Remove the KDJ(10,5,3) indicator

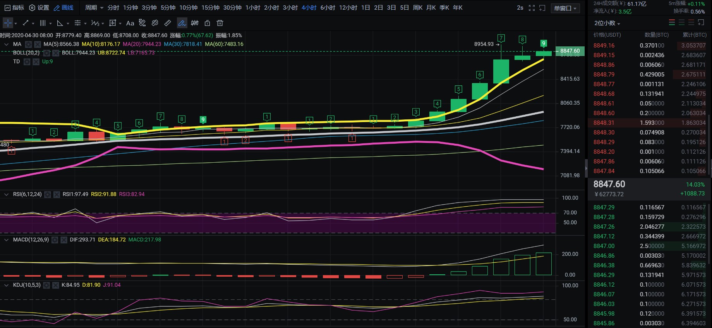(x=56, y=286)
